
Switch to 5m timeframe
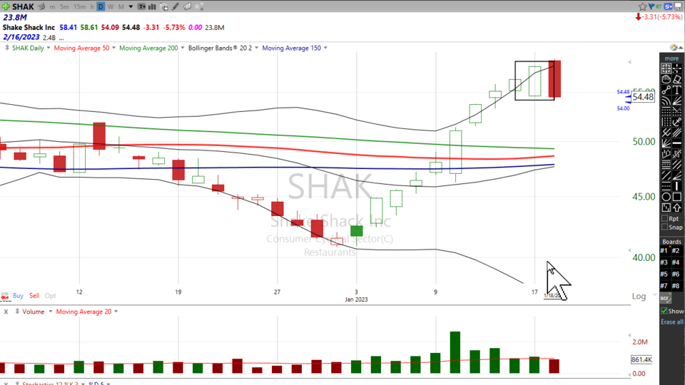coord(64,6)
